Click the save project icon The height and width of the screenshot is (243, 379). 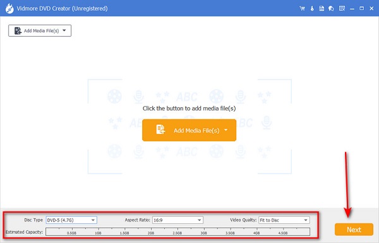tap(322, 8)
